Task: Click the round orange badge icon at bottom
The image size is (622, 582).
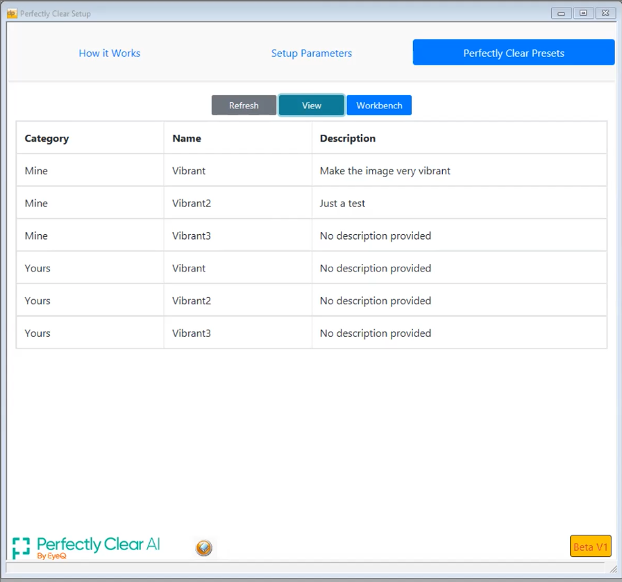Action: click(203, 547)
